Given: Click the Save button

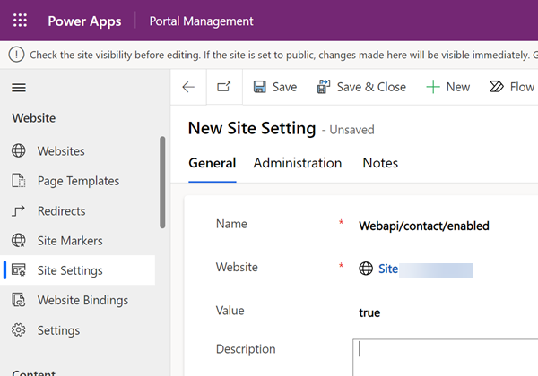Looking at the screenshot, I should coord(274,87).
